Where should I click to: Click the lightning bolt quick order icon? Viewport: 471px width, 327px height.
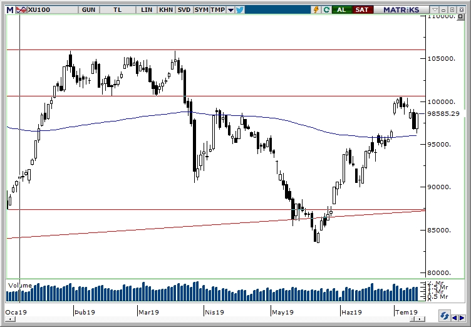(316, 10)
